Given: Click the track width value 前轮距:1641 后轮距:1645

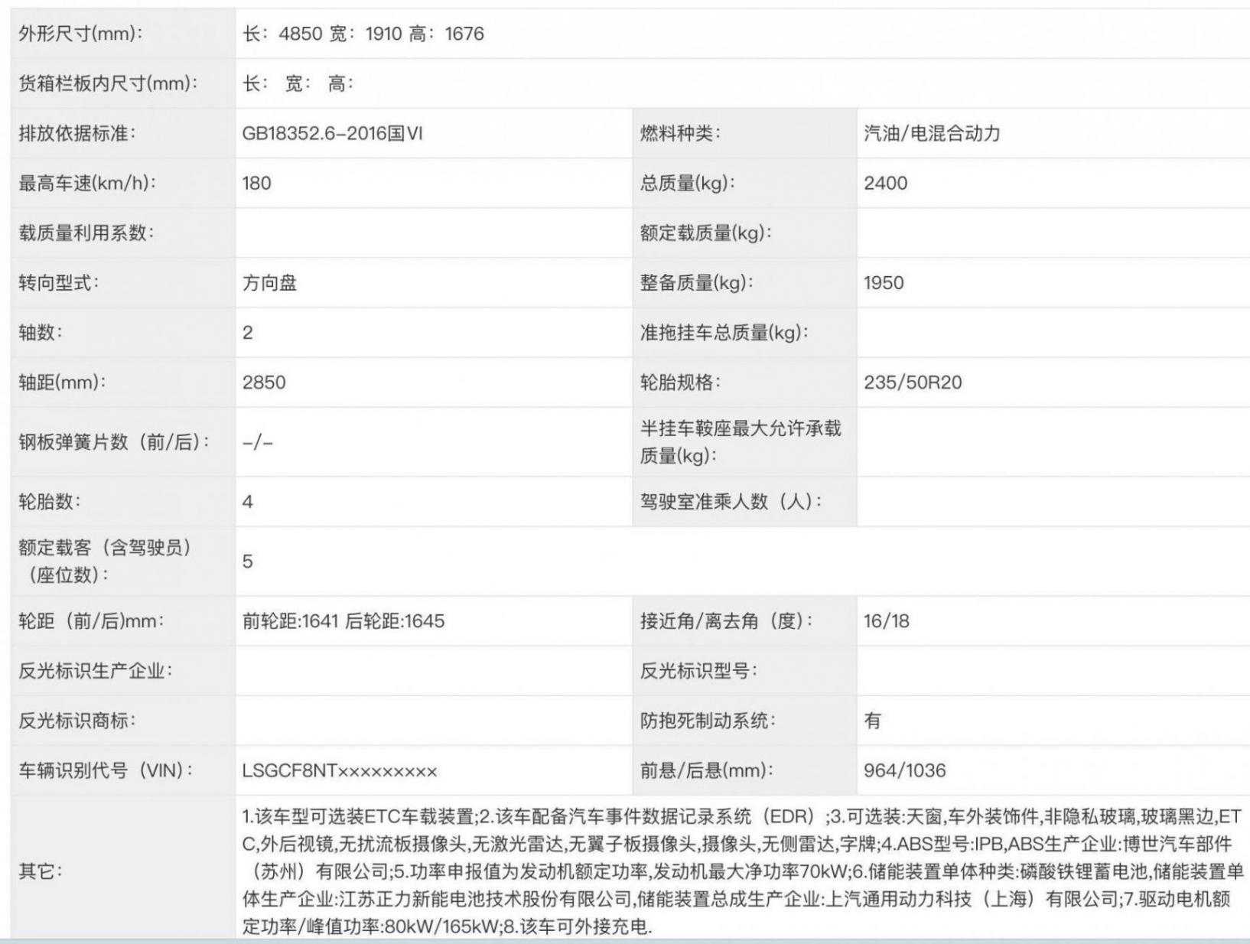Looking at the screenshot, I should (x=343, y=621).
